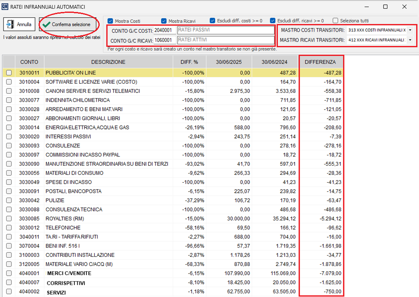Click the QM application icon in title bar
The width and height of the screenshot is (419, 297).
[5, 7]
